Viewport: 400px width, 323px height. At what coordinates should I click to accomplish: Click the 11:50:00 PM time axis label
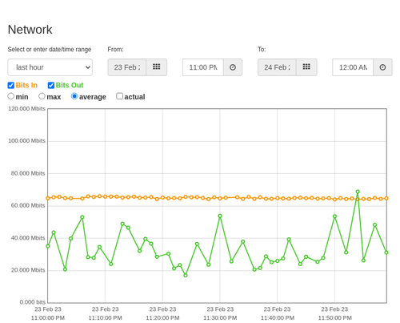(x=334, y=318)
